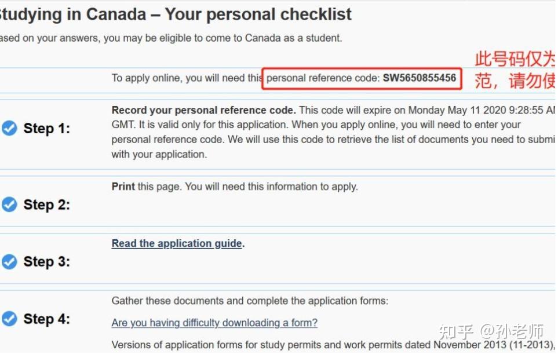
Task: Click the reference code SW5650855456
Action: point(420,78)
